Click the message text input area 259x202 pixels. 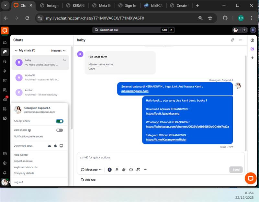click(x=161, y=158)
